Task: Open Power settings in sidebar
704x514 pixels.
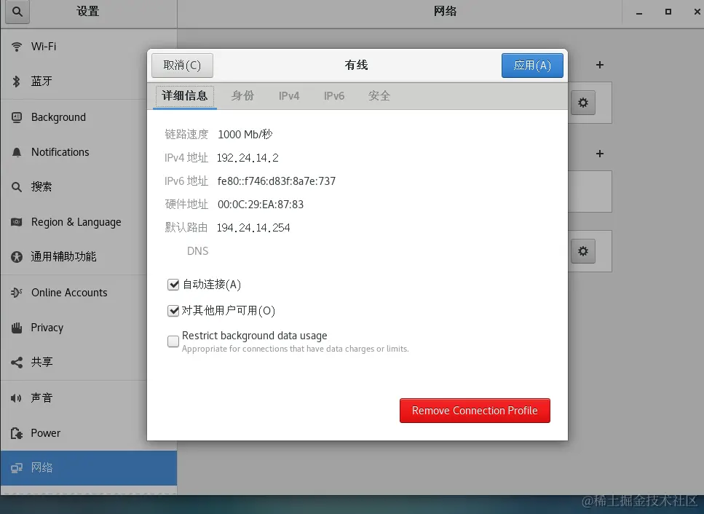Action: [x=89, y=433]
